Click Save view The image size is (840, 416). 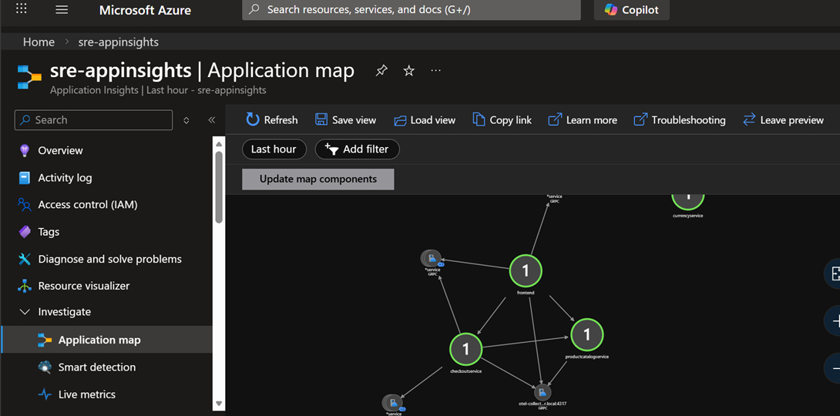pos(345,120)
